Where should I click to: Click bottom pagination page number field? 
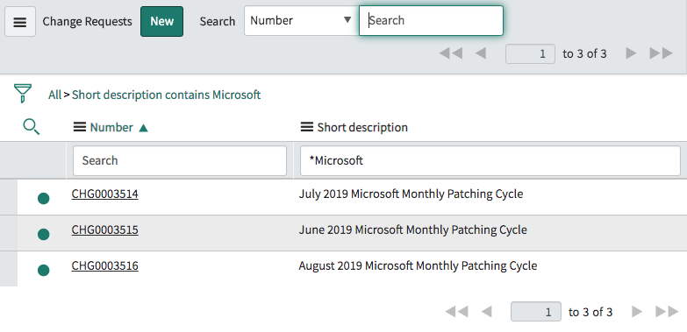[536, 312]
